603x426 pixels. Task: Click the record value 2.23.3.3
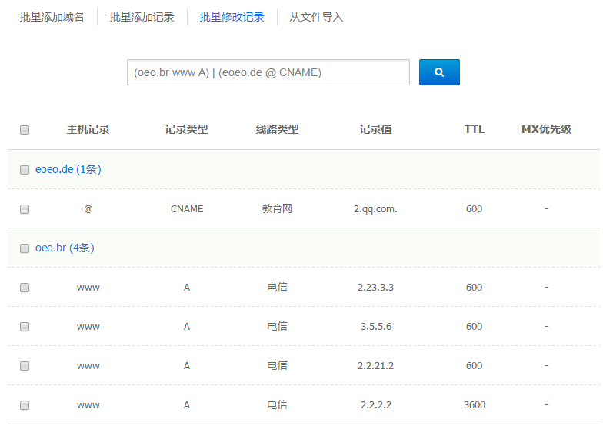pyautogui.click(x=375, y=288)
